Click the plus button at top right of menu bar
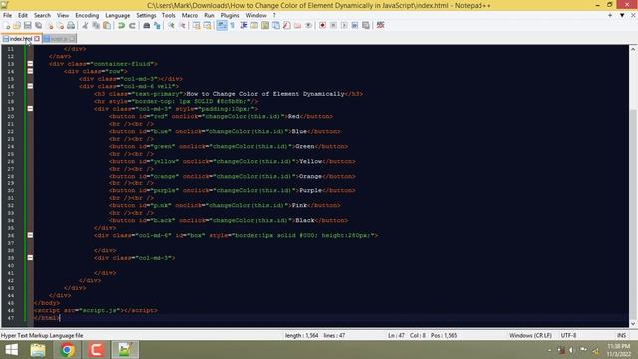638x359 pixels. (x=610, y=16)
